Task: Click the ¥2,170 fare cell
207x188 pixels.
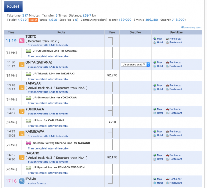Action: 112,157
